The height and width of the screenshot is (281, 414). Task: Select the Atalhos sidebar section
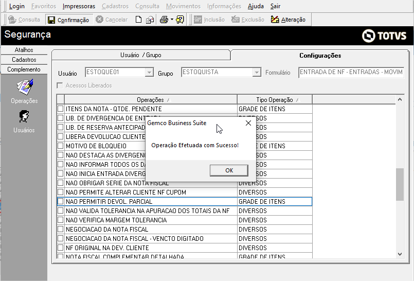(24, 50)
